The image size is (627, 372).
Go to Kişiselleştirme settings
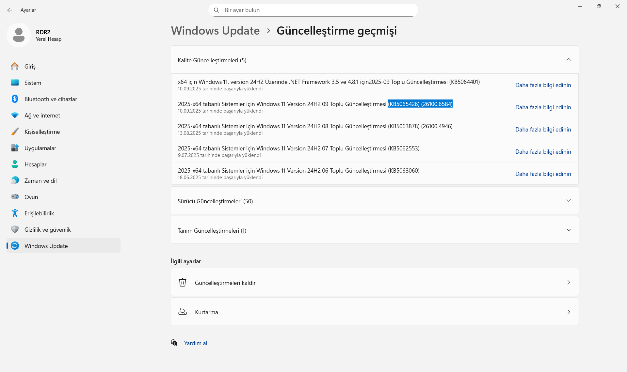click(x=63, y=132)
